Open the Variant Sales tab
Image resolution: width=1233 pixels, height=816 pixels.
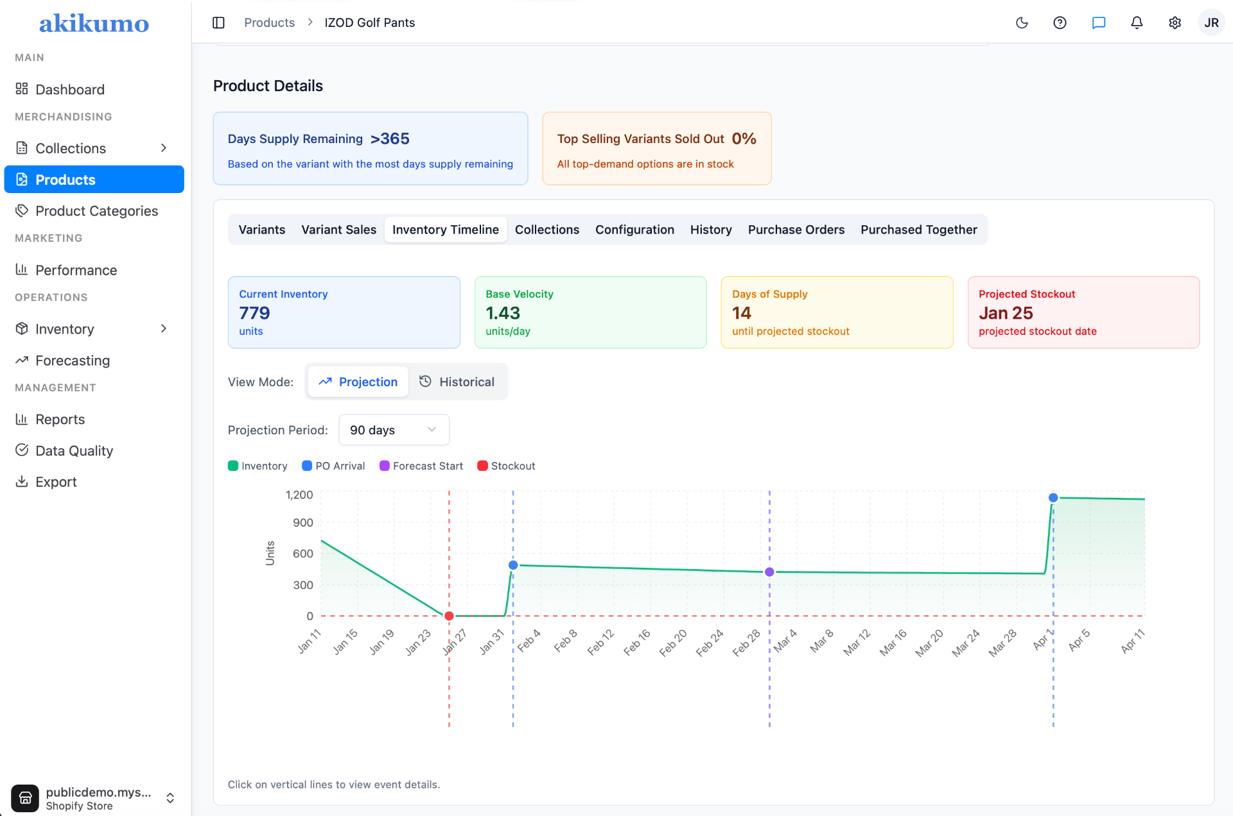(338, 229)
